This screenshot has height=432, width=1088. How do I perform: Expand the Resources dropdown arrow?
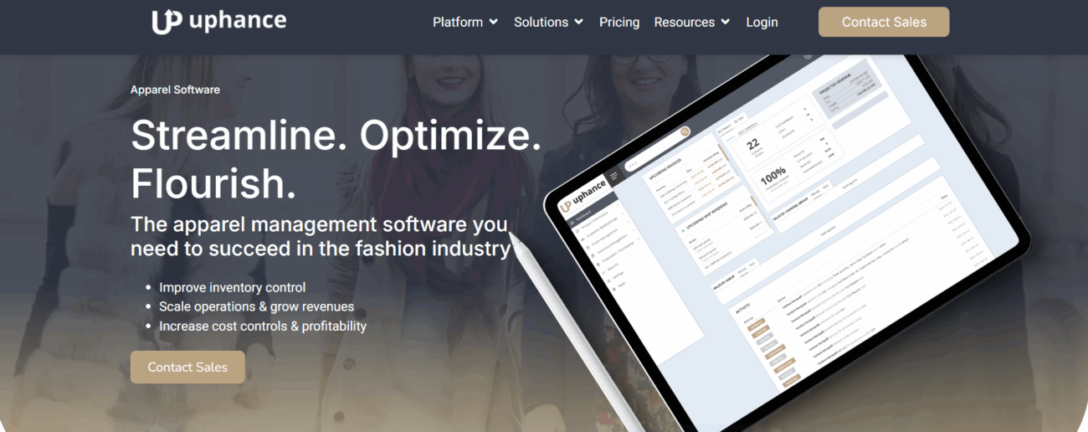[725, 23]
